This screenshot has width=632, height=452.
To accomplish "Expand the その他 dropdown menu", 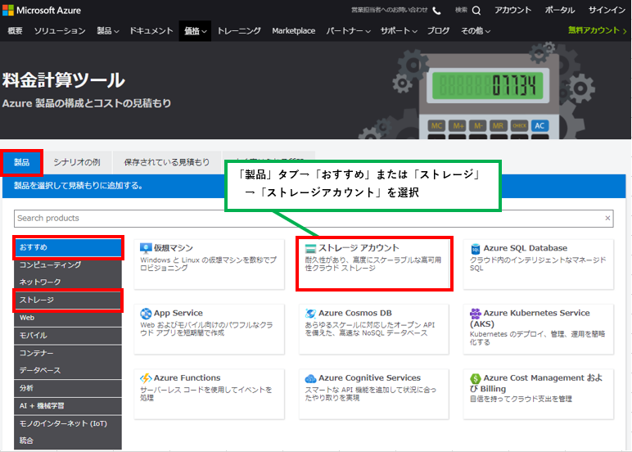I will coord(476,30).
